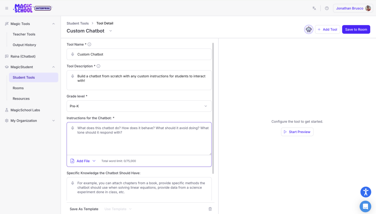
Task: Click the Start Preview button
Action: point(297,132)
